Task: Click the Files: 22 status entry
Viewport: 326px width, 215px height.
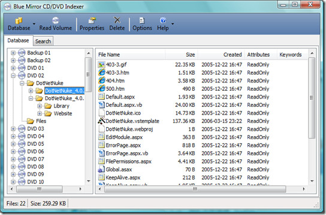Action: click(x=16, y=204)
